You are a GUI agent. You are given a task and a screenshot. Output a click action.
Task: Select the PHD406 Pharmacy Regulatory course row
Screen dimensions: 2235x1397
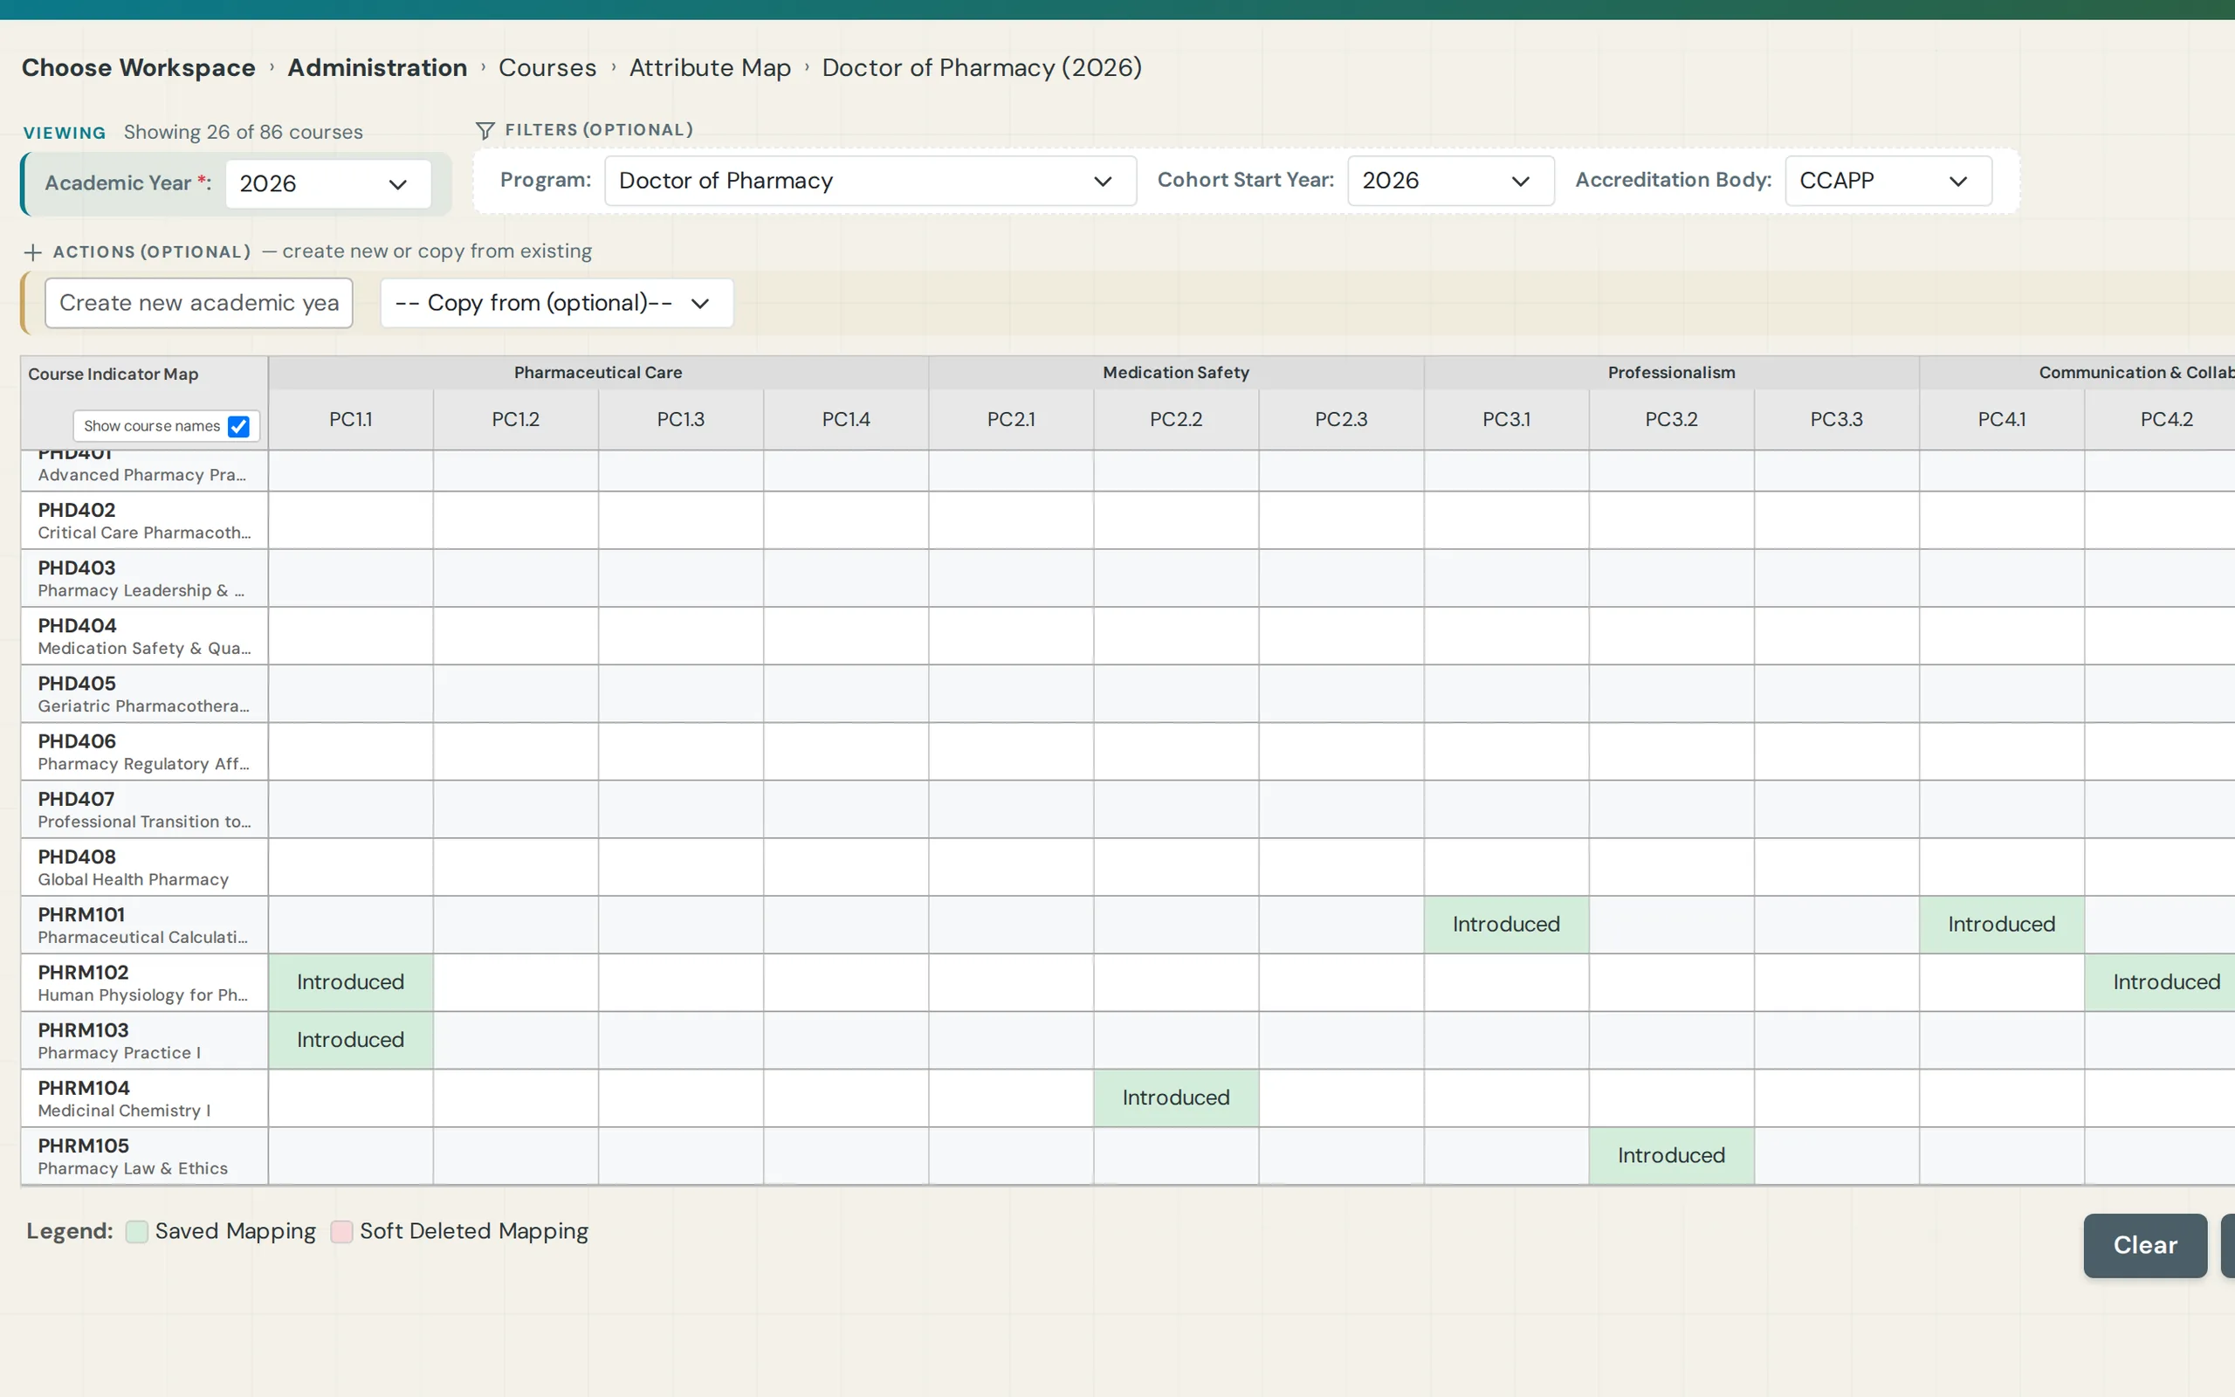[x=144, y=751]
